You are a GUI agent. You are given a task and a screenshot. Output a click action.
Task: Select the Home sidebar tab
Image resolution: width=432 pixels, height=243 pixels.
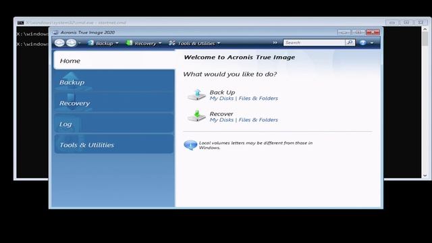coord(114,60)
